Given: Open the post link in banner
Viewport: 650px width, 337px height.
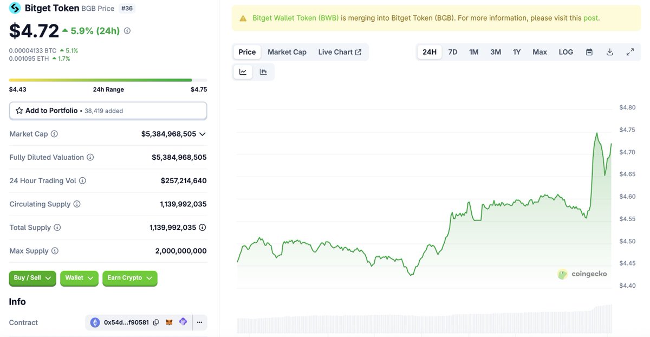Looking at the screenshot, I should point(590,18).
